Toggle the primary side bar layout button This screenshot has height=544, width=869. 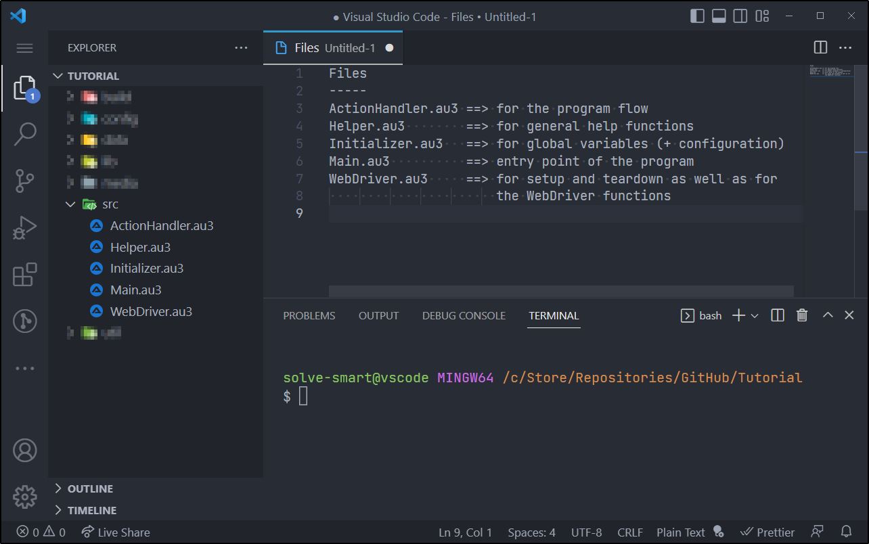(697, 16)
